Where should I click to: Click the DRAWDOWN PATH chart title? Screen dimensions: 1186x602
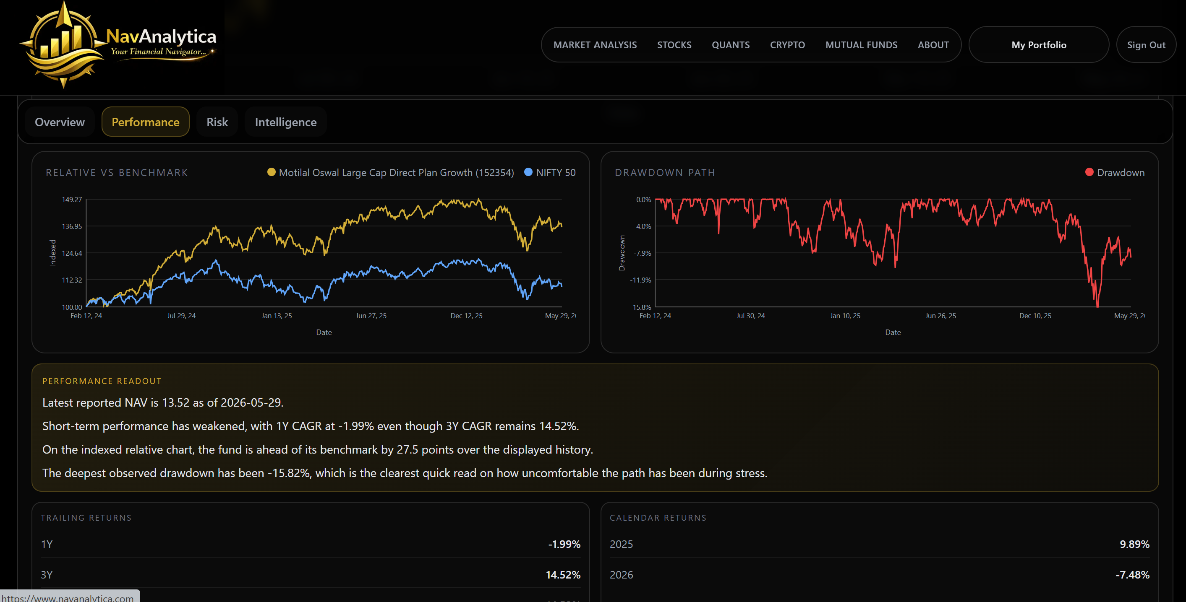[x=665, y=172]
